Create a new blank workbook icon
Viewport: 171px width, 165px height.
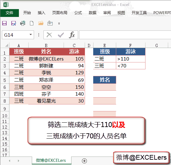[x=31, y=23]
